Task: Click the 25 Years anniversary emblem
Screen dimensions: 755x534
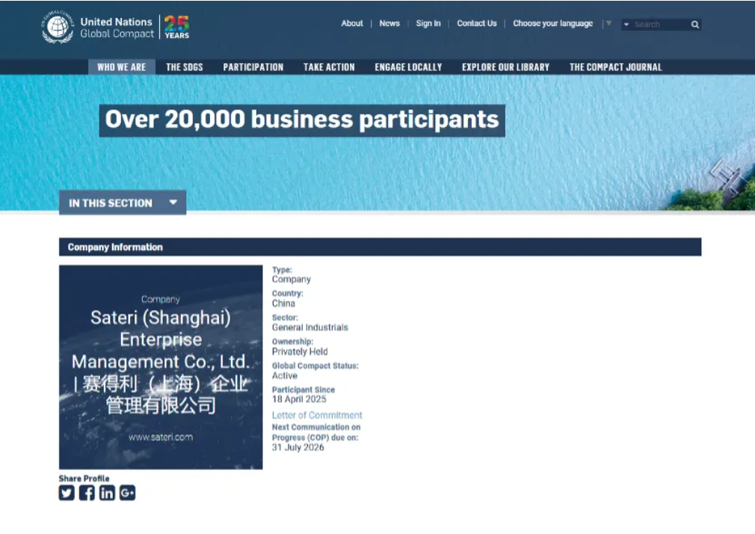Action: tap(177, 27)
